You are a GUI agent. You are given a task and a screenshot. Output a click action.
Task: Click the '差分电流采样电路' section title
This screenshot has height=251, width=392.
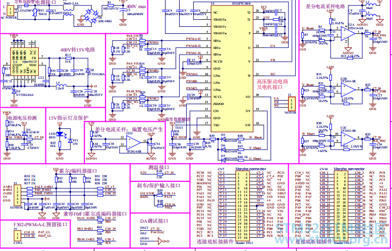[325, 6]
